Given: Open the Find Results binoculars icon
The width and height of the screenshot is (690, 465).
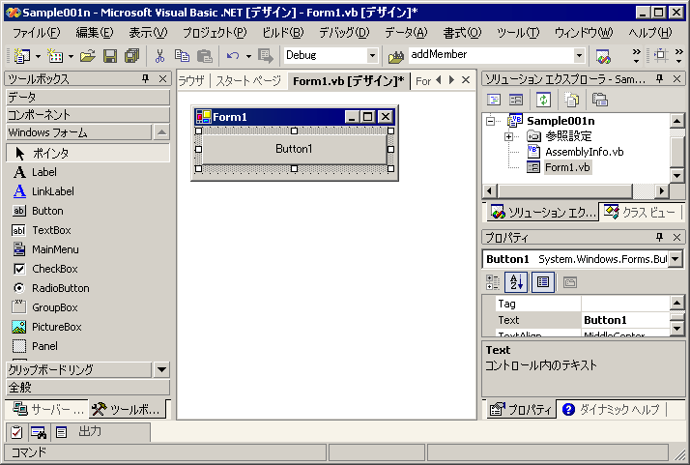Looking at the screenshot, I should (x=40, y=432).
